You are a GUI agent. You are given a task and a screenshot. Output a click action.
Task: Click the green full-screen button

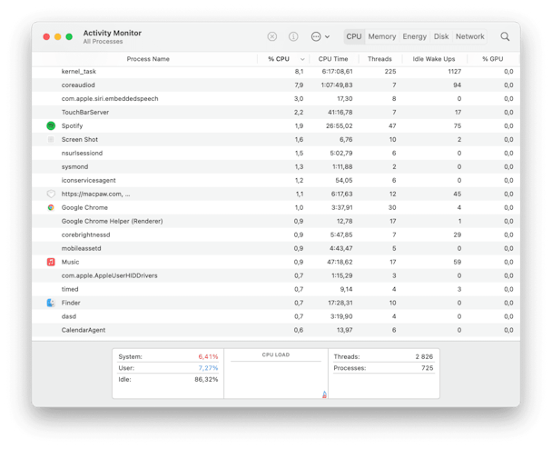tap(69, 36)
